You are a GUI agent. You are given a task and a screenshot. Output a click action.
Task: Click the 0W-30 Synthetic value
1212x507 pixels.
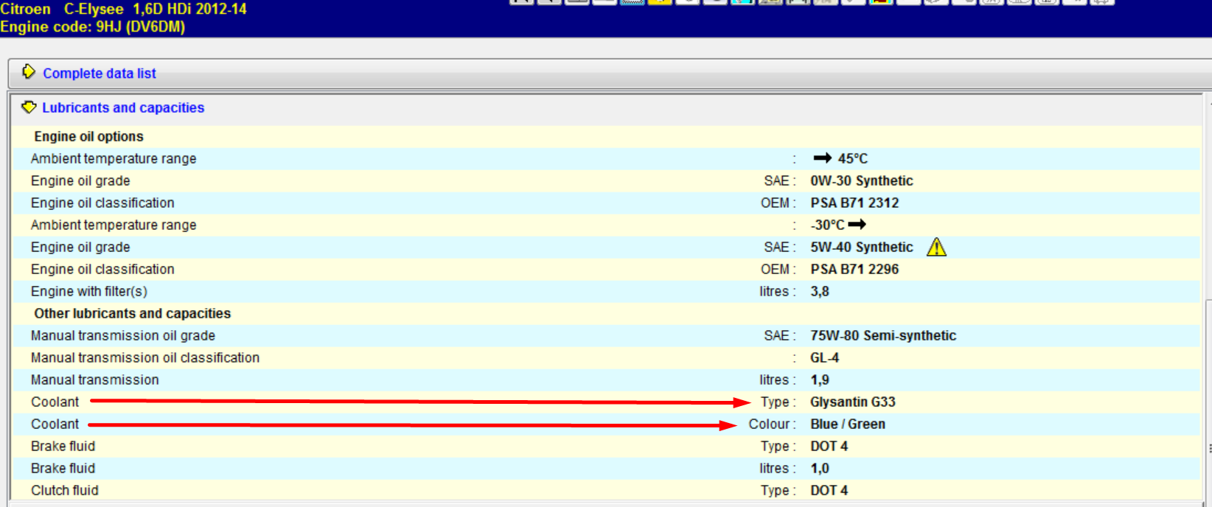861,181
